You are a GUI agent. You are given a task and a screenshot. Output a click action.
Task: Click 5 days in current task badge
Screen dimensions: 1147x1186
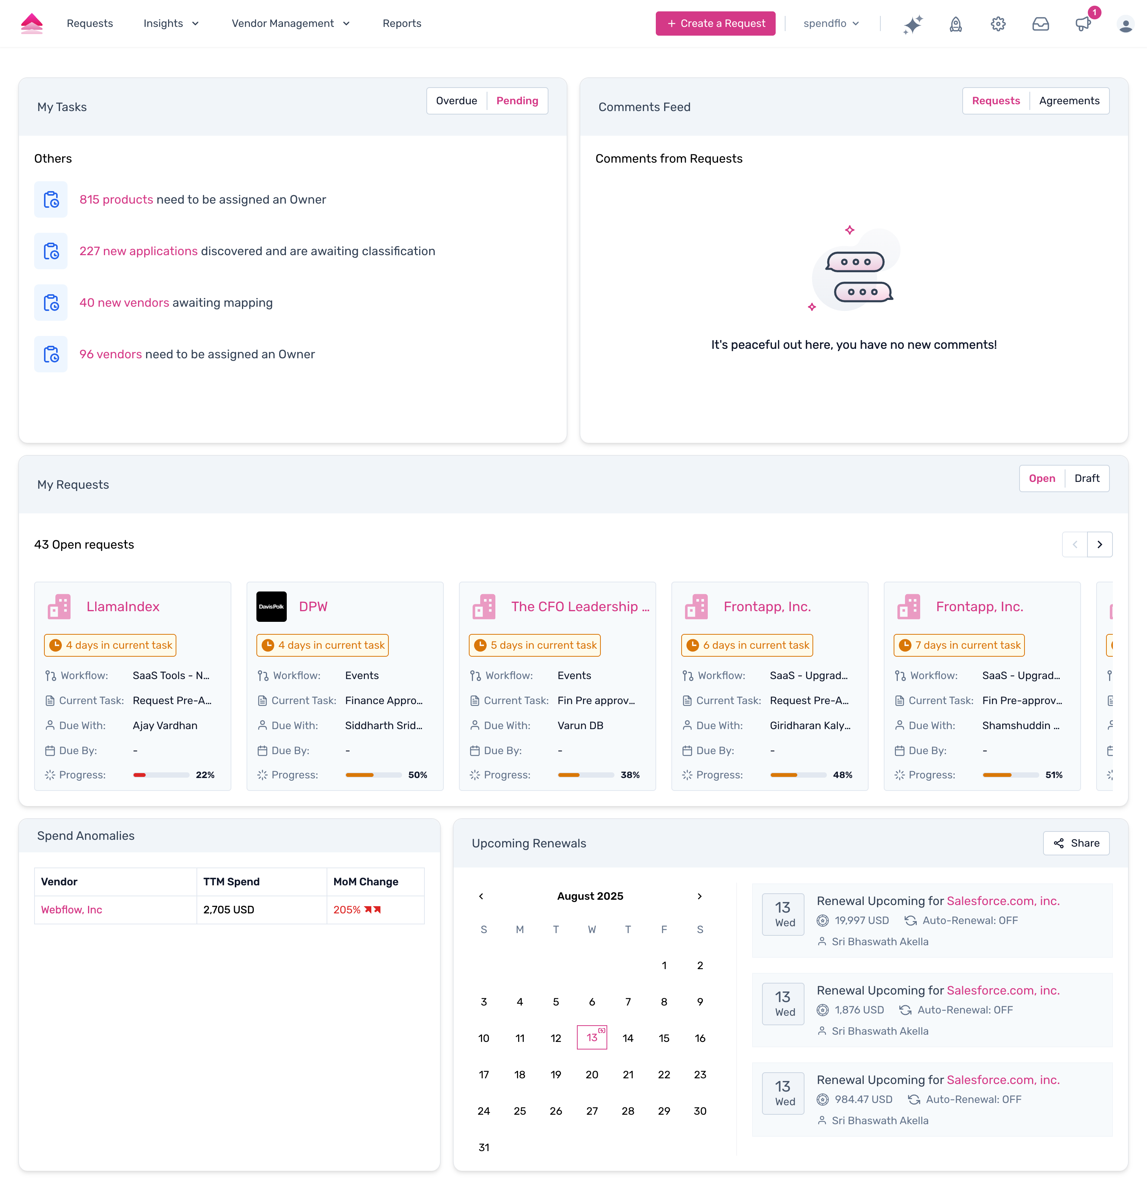535,646
